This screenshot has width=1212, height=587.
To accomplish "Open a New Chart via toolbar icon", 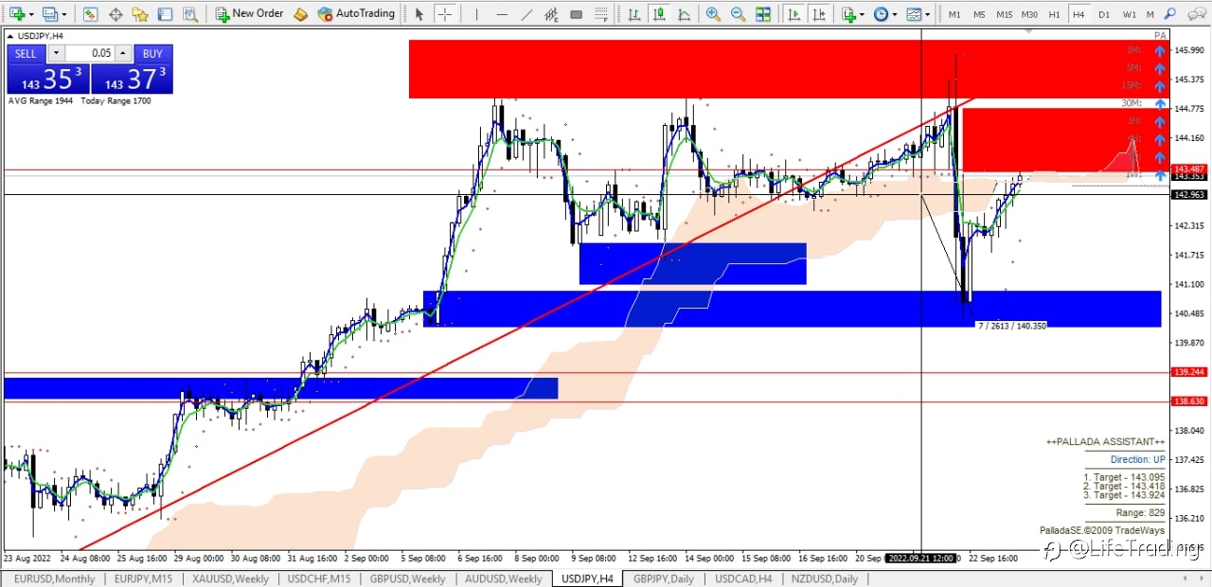I will (17, 14).
